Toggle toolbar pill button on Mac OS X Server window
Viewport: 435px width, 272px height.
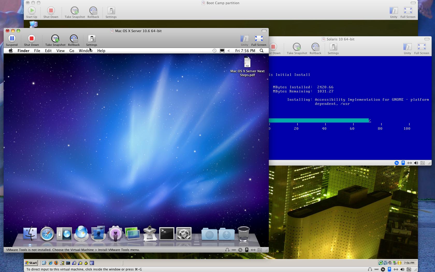(264, 31)
